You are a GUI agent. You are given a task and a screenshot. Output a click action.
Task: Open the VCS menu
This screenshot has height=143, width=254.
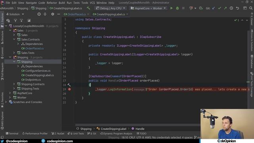click(92, 3)
